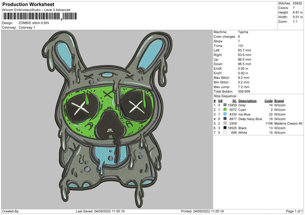Click the White thread color swatch

(225, 132)
